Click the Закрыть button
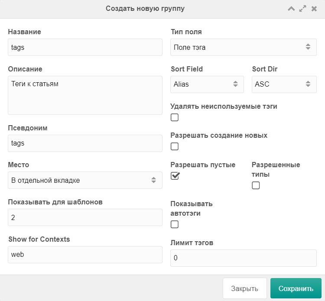The width and height of the screenshot is (325, 301). pos(244,288)
